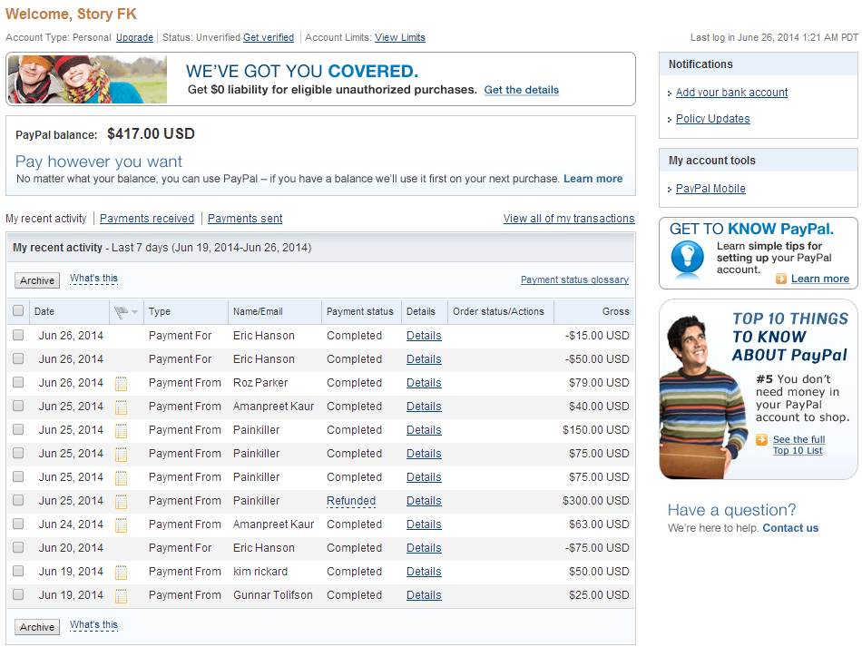Screen dimensions: 862x647
Task: Open the PayPal Mobile tool link
Action: click(x=710, y=189)
